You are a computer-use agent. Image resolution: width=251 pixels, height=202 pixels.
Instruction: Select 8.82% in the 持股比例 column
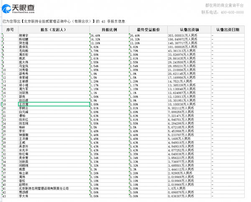click(x=109, y=47)
